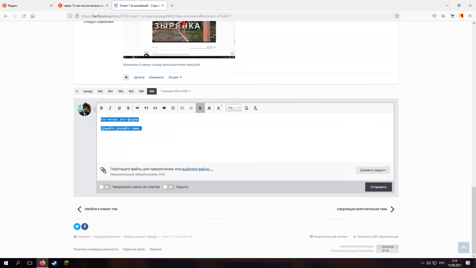
Task: Open the text color picker
Action: pyautogui.click(x=219, y=108)
